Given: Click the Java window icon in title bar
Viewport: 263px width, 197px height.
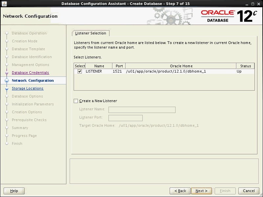Looking at the screenshot, I should click(4, 4).
